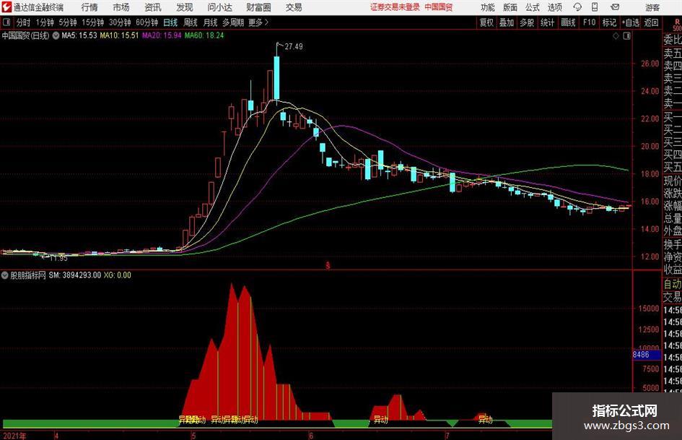Click the 标记 mark toolbar button

point(609,22)
